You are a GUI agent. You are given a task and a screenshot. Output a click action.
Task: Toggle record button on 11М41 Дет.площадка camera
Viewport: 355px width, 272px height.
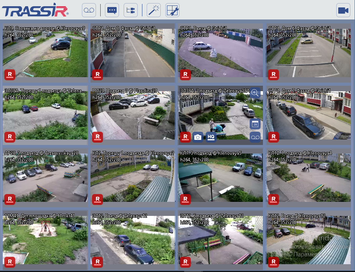pos(10,262)
